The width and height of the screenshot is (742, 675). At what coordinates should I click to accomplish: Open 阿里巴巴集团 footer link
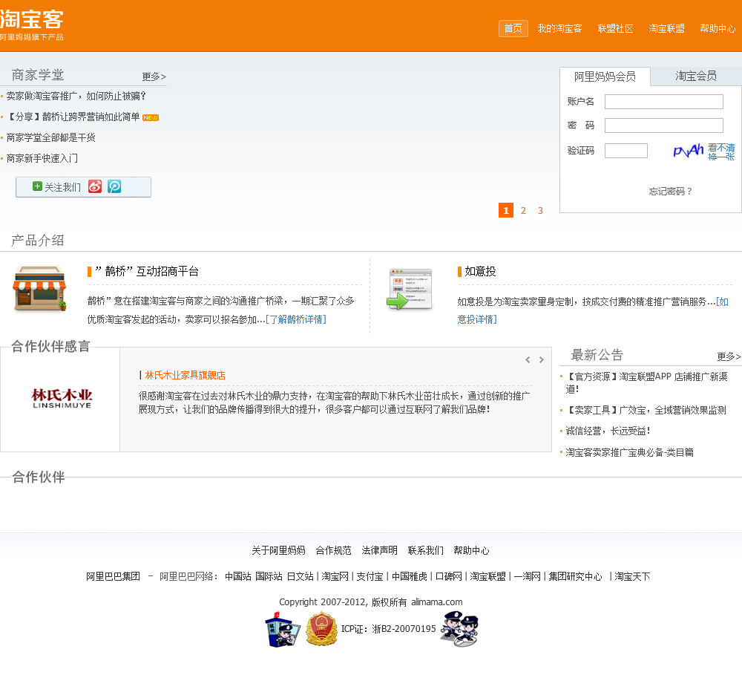pos(113,576)
